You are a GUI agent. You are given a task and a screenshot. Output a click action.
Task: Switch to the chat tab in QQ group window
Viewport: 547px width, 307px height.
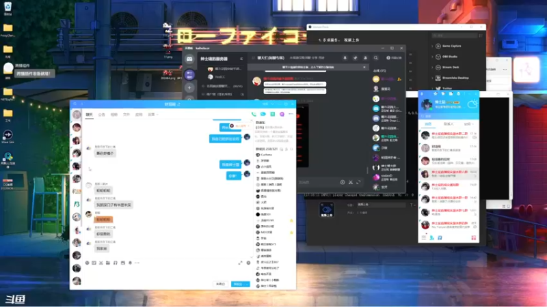point(90,115)
